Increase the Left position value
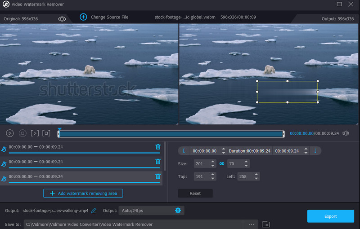The width and height of the screenshot is (360, 229). 256,175
